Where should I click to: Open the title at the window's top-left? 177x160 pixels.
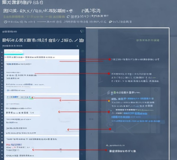coord(22,3)
